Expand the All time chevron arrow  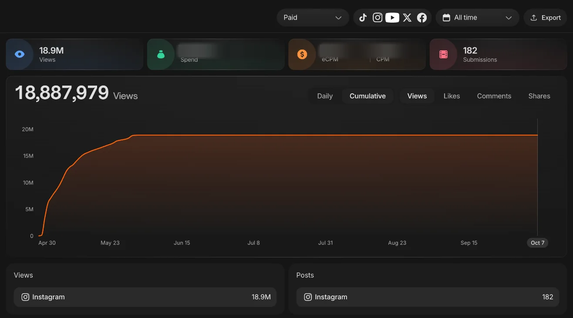[x=509, y=18]
